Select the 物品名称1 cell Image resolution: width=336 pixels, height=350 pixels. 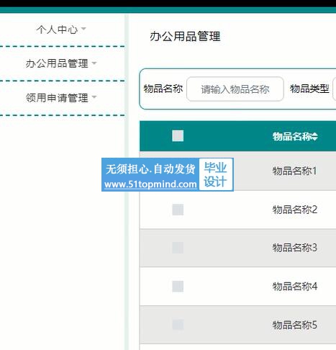point(295,171)
